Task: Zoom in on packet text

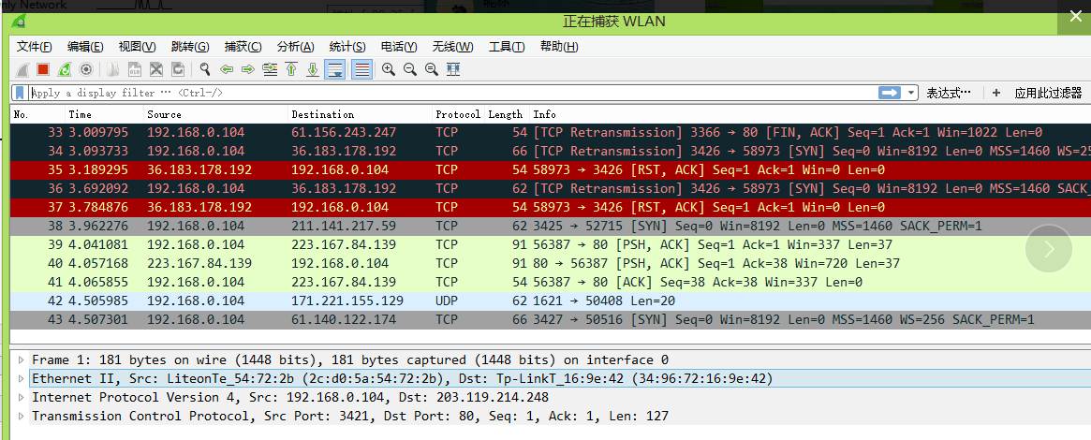Action: point(389,69)
